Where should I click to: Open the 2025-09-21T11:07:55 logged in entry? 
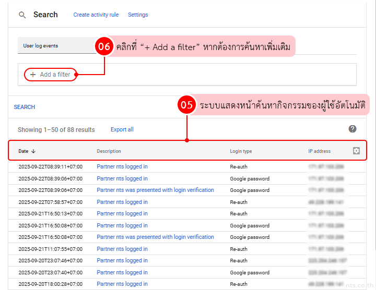point(122,249)
